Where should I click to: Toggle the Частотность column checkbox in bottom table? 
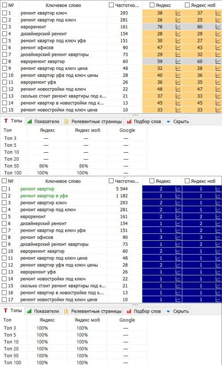point(111,181)
